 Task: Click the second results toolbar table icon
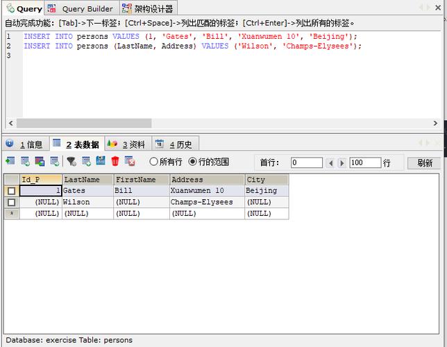[x=25, y=161]
